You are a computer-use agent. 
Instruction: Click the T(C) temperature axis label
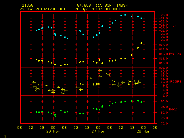(172, 26)
